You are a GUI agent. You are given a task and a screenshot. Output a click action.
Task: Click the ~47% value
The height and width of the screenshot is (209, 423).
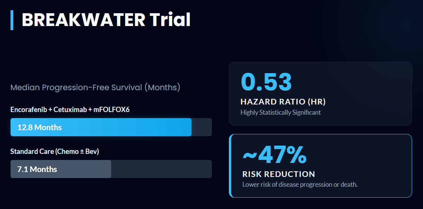coord(274,155)
